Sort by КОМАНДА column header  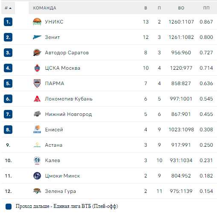(x=44, y=8)
